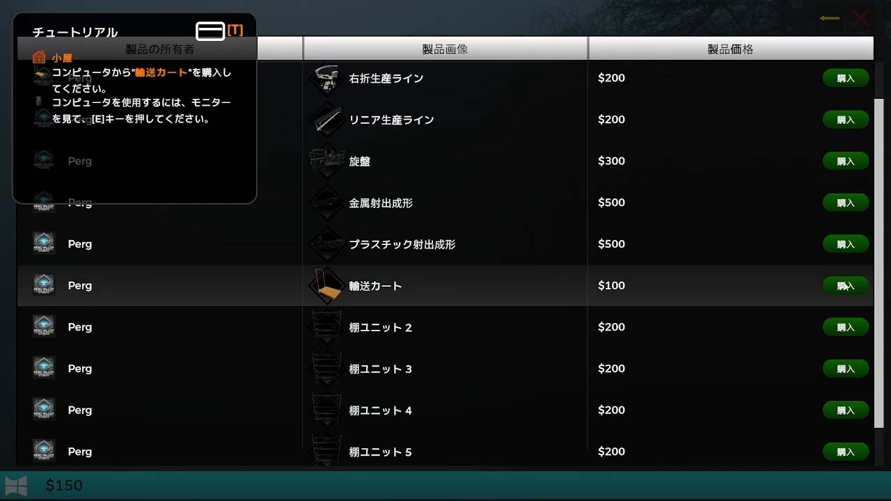Click the リニア生産ライン product icon
Viewport: 891px width, 501px height.
coord(326,120)
